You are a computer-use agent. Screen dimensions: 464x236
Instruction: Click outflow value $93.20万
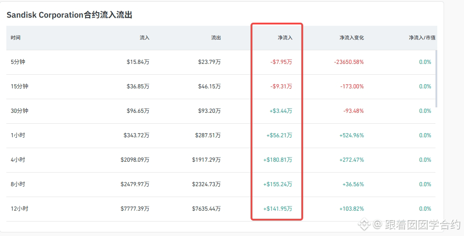point(209,111)
